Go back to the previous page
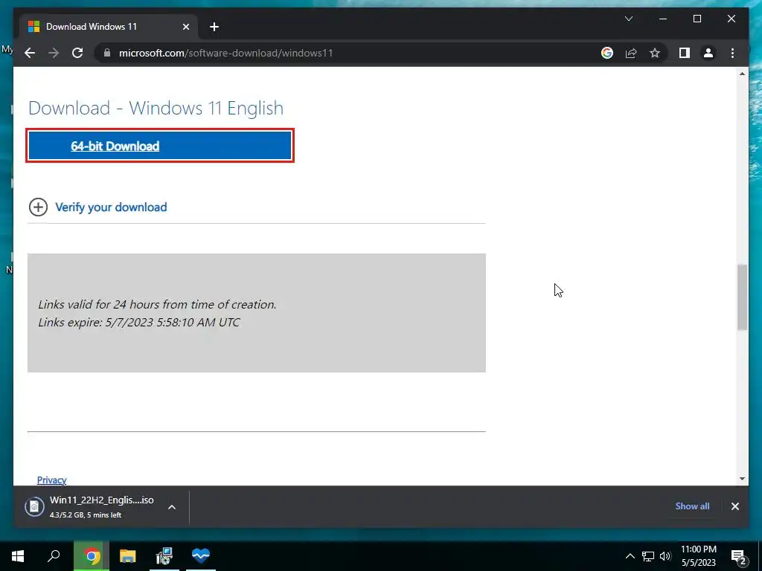 point(30,53)
